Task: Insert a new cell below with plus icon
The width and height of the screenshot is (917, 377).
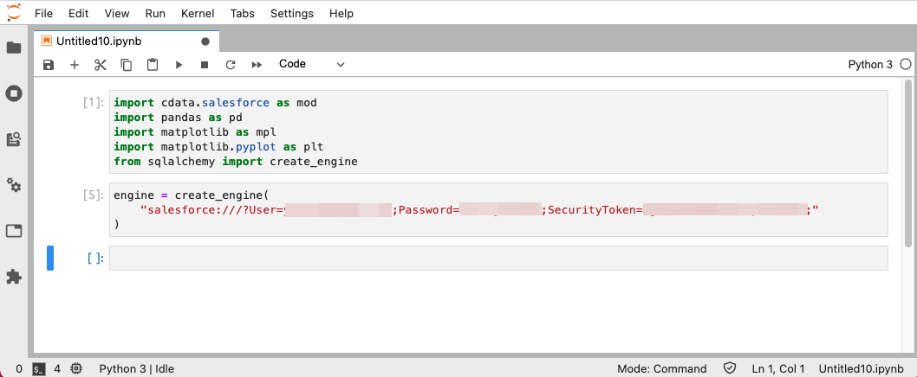Action: pyautogui.click(x=75, y=65)
